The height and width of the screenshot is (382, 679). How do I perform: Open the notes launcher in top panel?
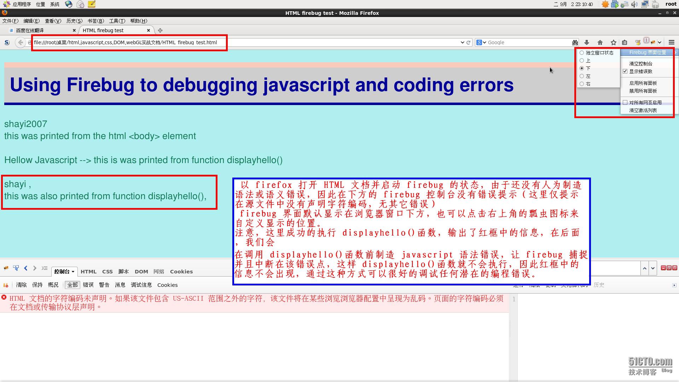click(92, 4)
